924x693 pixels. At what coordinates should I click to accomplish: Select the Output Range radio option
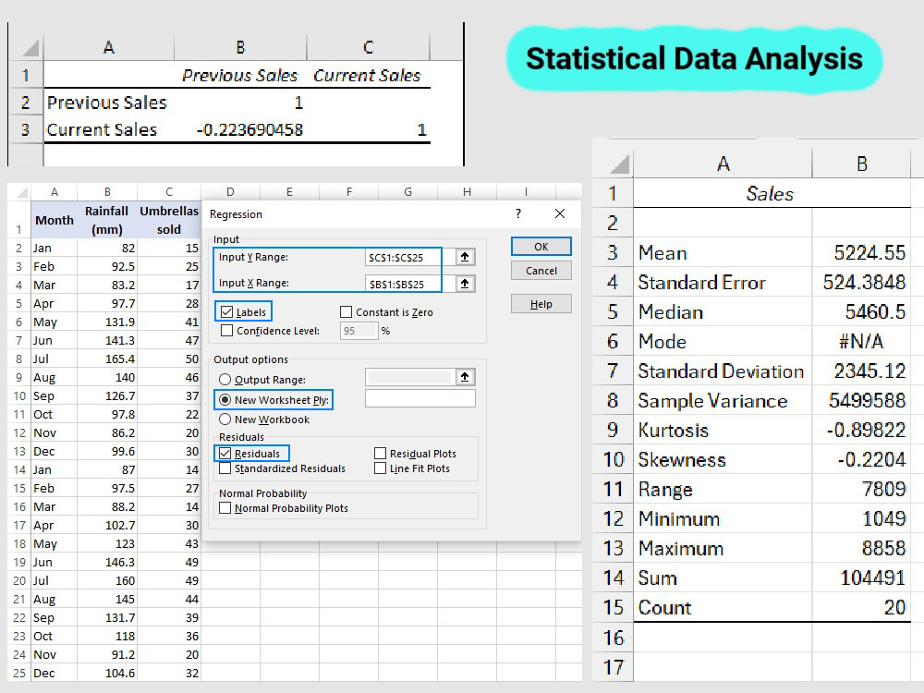point(225,380)
